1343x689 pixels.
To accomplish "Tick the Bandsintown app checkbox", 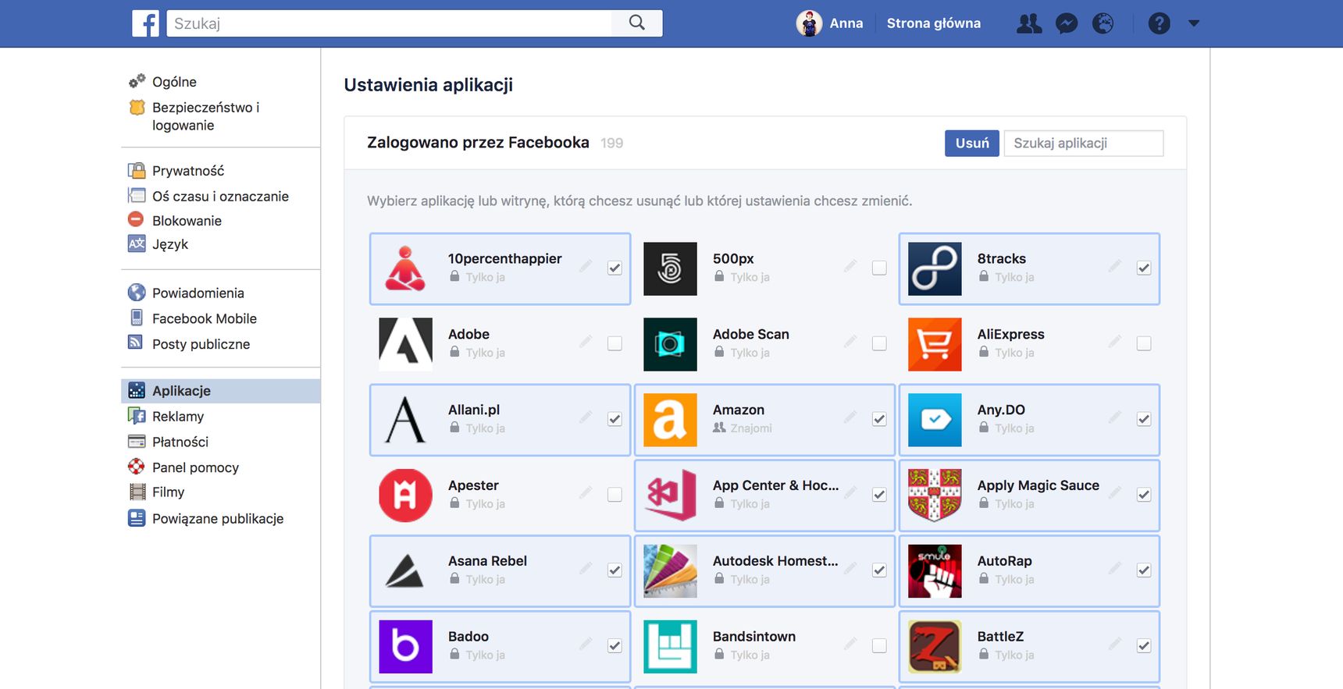I will coord(879,645).
